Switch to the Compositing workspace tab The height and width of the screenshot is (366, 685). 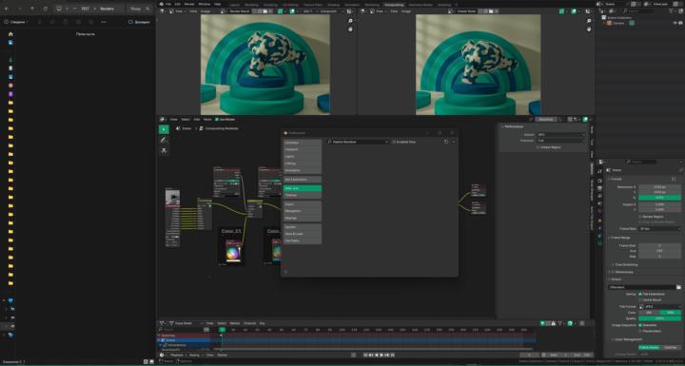tap(394, 5)
